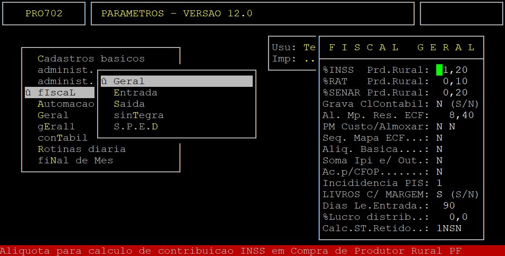Image resolution: width=505 pixels, height=256 pixels.
Task: Select the Incididencia PIS value field
Action: (439, 183)
